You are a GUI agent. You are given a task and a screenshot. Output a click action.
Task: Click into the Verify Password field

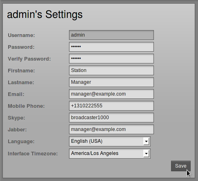coord(111,59)
